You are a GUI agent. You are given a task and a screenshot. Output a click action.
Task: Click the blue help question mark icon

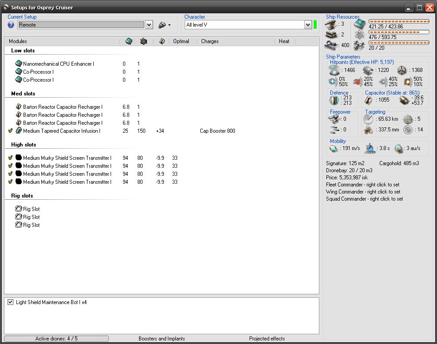coord(11,25)
